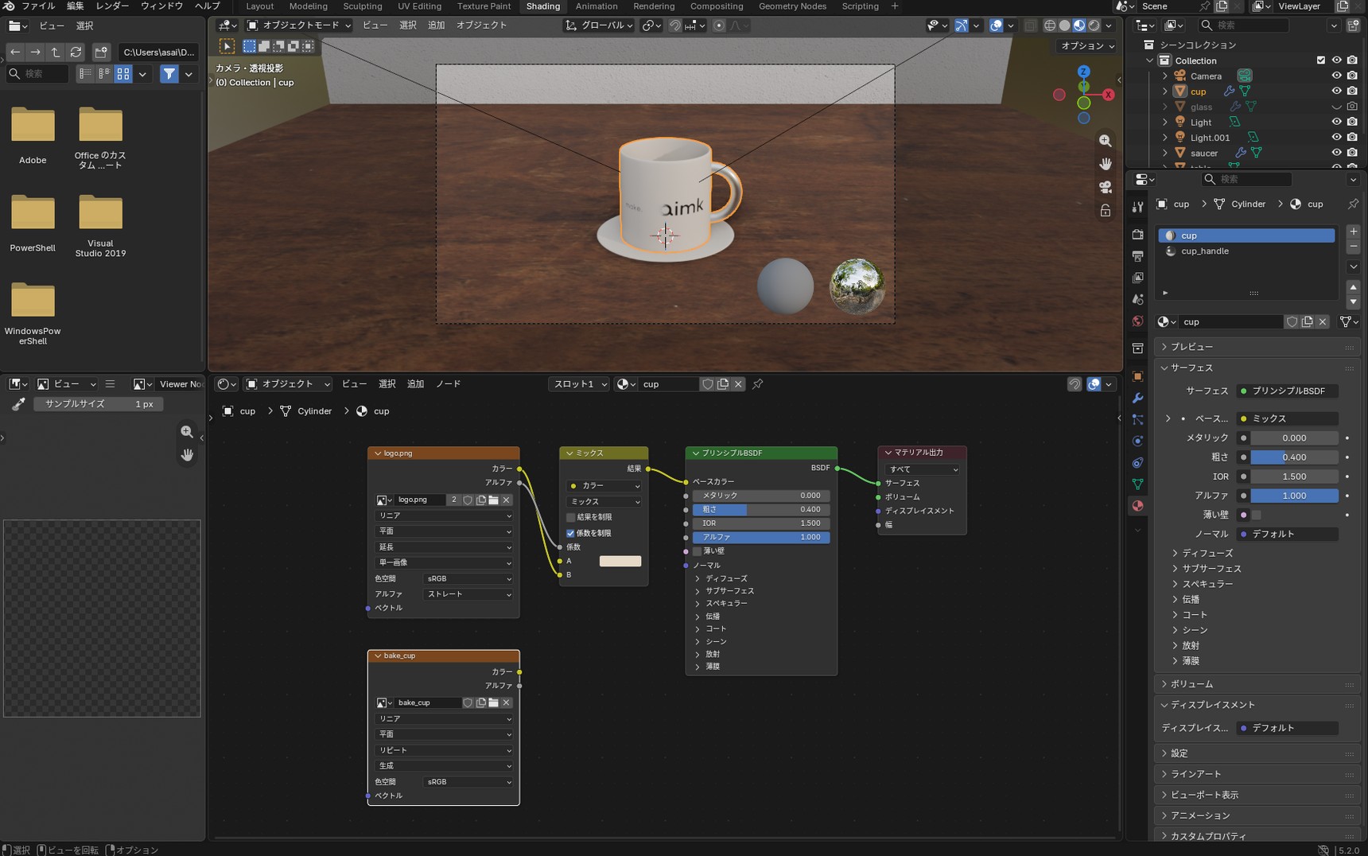
Task: Toggle visibility of Light object
Action: 1336,123
